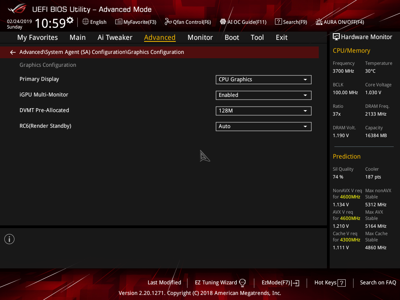The image size is (400, 300).
Task: Click the 4300MHz cache frequency text
Action: click(350, 240)
